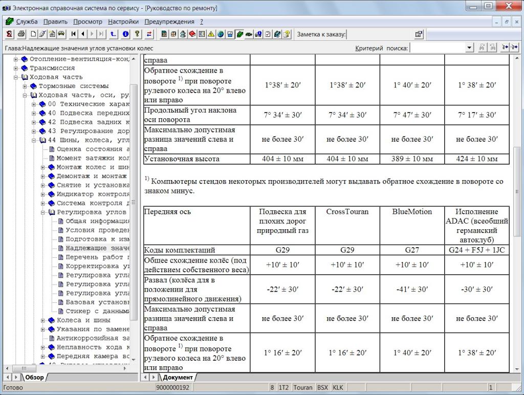Expand the Трансмиссия tree node
524x395 pixels.
point(16,68)
